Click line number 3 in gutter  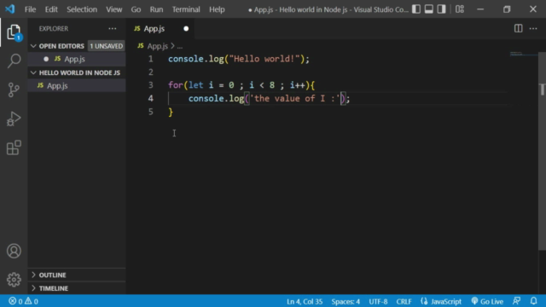(x=150, y=85)
